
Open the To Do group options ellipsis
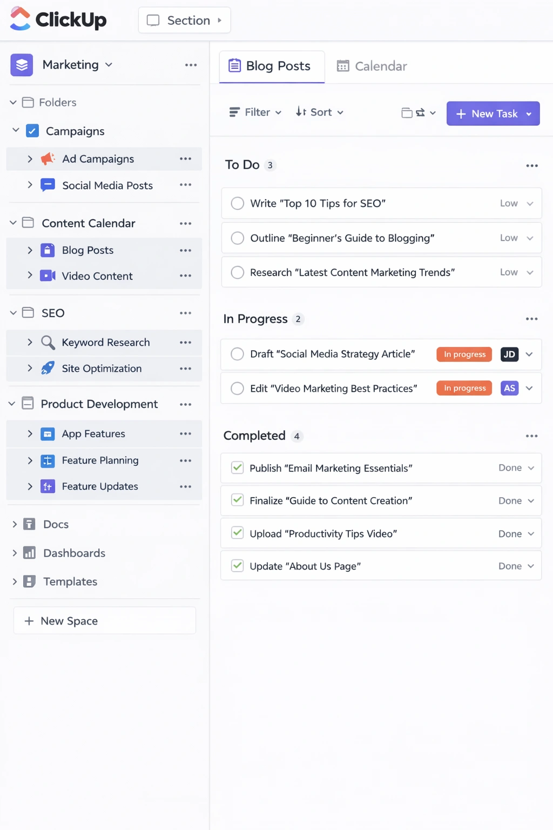pos(531,166)
